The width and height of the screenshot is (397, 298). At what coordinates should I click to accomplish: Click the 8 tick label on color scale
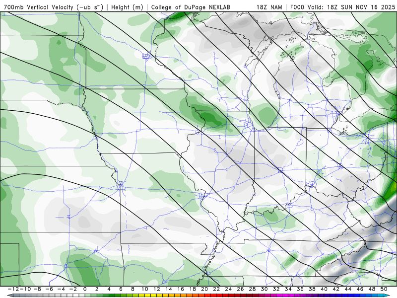132,289
